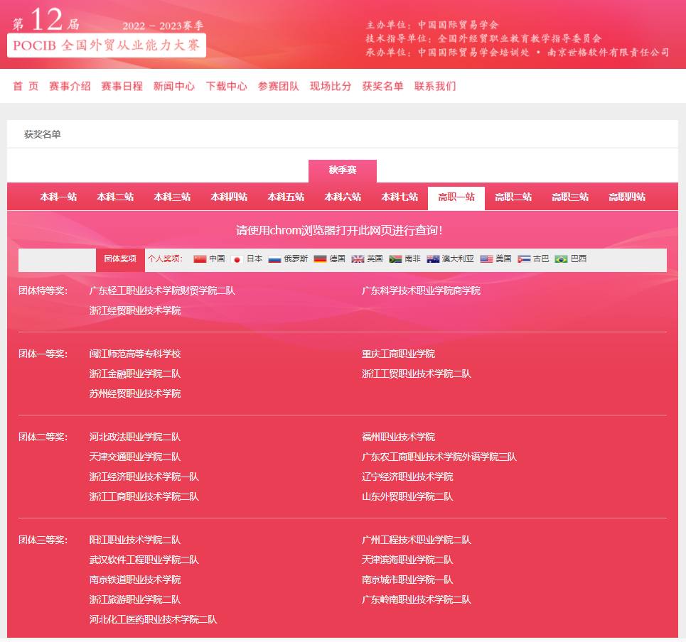The width and height of the screenshot is (686, 642).
Task: Open the 本科七站 tab
Action: pos(400,197)
